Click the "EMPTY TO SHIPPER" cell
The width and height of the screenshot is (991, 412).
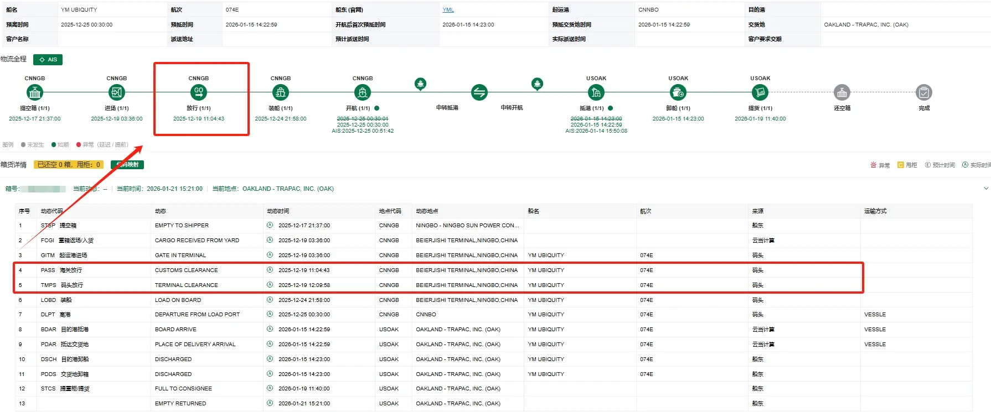tap(182, 225)
